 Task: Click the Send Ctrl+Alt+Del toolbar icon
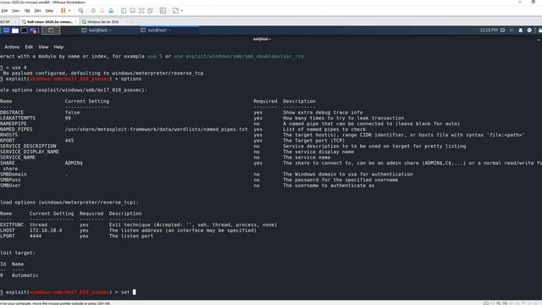[x=80, y=11]
